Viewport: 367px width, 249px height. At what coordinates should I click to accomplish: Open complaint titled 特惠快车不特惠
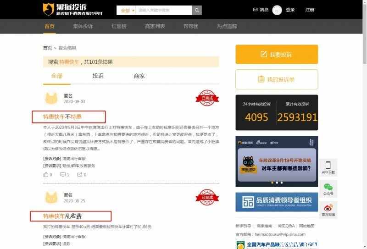click(62, 117)
